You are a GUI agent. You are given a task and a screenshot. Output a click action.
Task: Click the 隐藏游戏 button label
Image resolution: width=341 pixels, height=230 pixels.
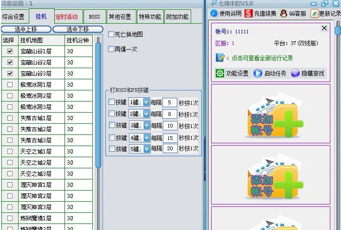coord(313,73)
